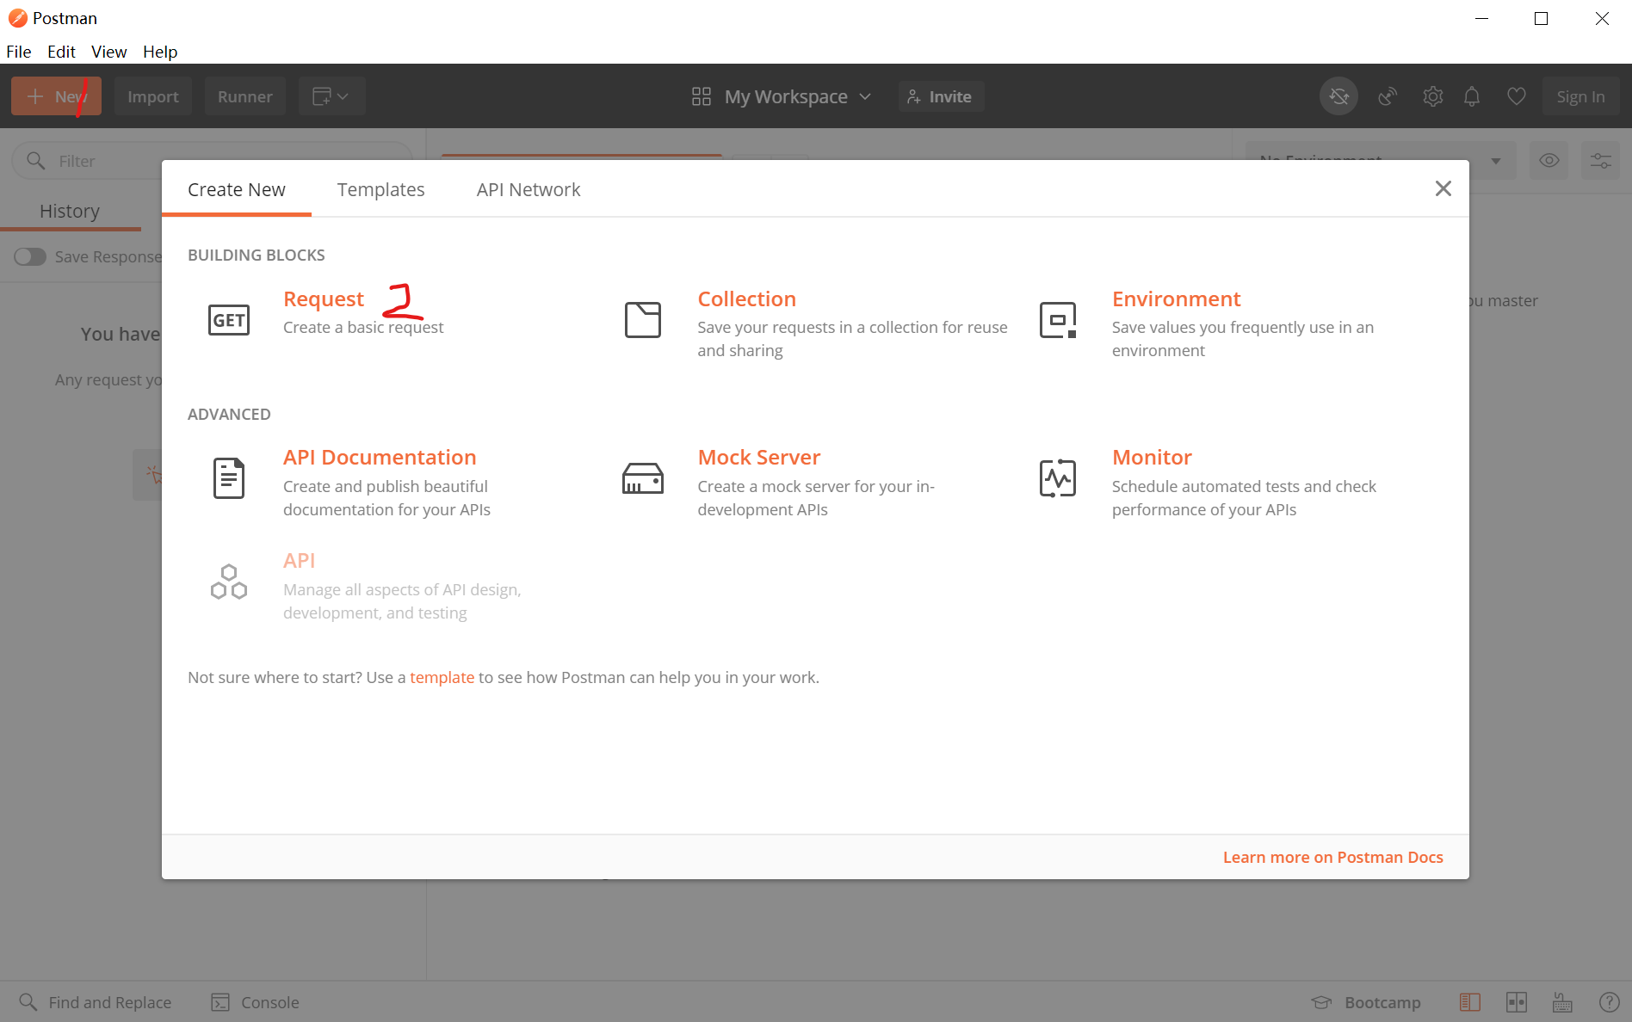Close the Create New dialog

(x=1443, y=188)
